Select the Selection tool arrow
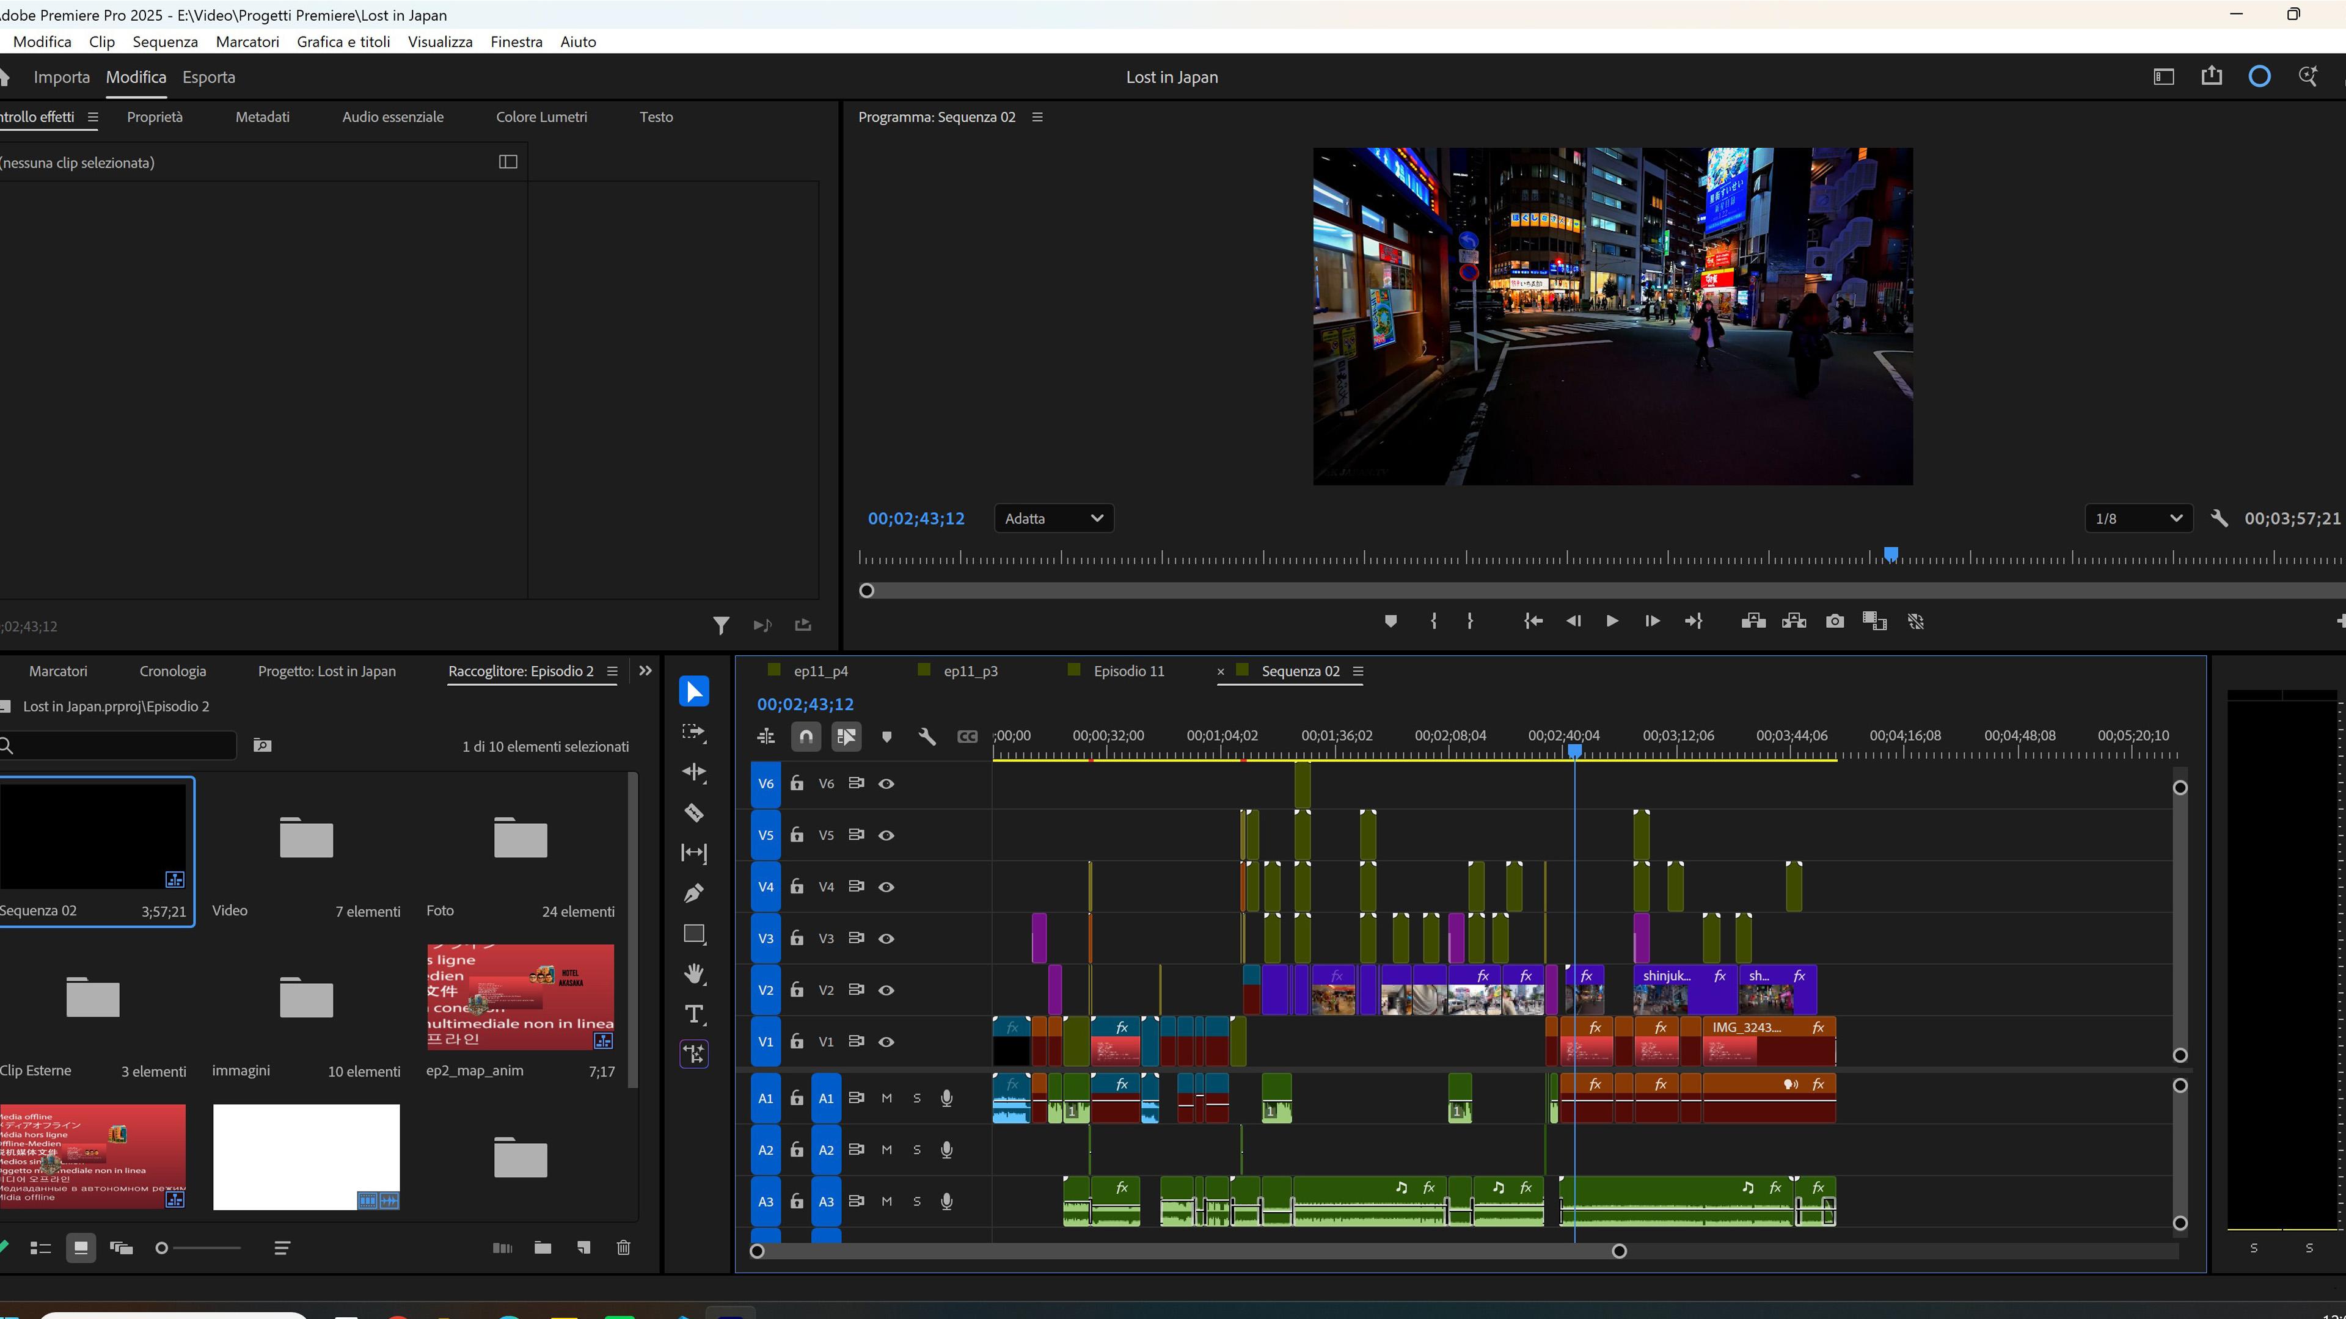Image resolution: width=2346 pixels, height=1319 pixels. [694, 692]
